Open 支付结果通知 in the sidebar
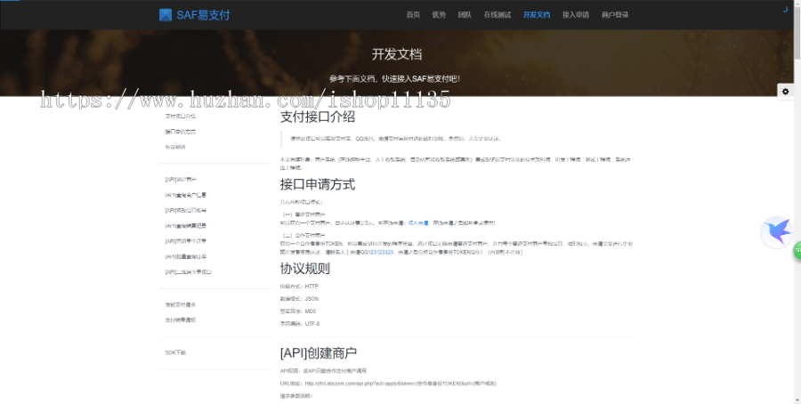Image resolution: width=801 pixels, height=404 pixels. click(181, 320)
